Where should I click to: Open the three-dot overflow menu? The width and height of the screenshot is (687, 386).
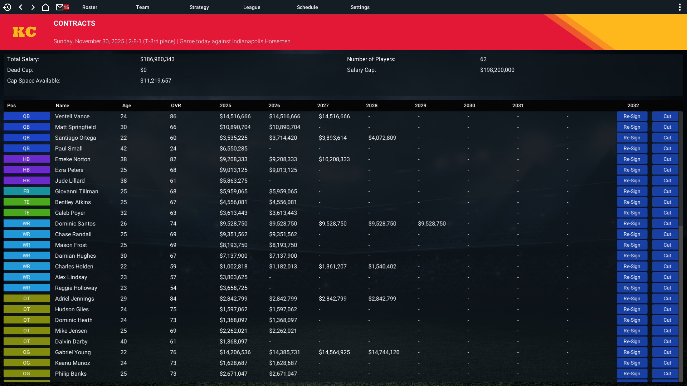(x=679, y=7)
